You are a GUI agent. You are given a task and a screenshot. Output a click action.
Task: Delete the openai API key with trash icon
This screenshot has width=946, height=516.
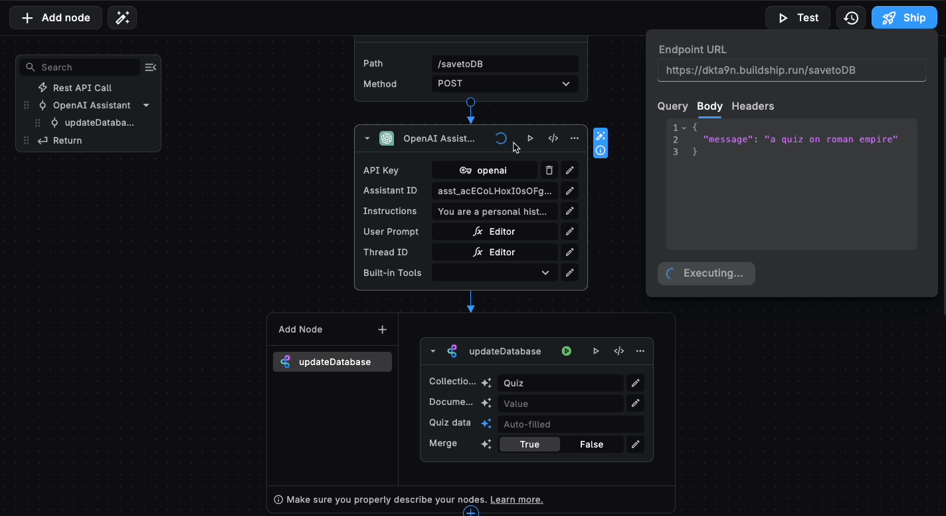pyautogui.click(x=549, y=170)
